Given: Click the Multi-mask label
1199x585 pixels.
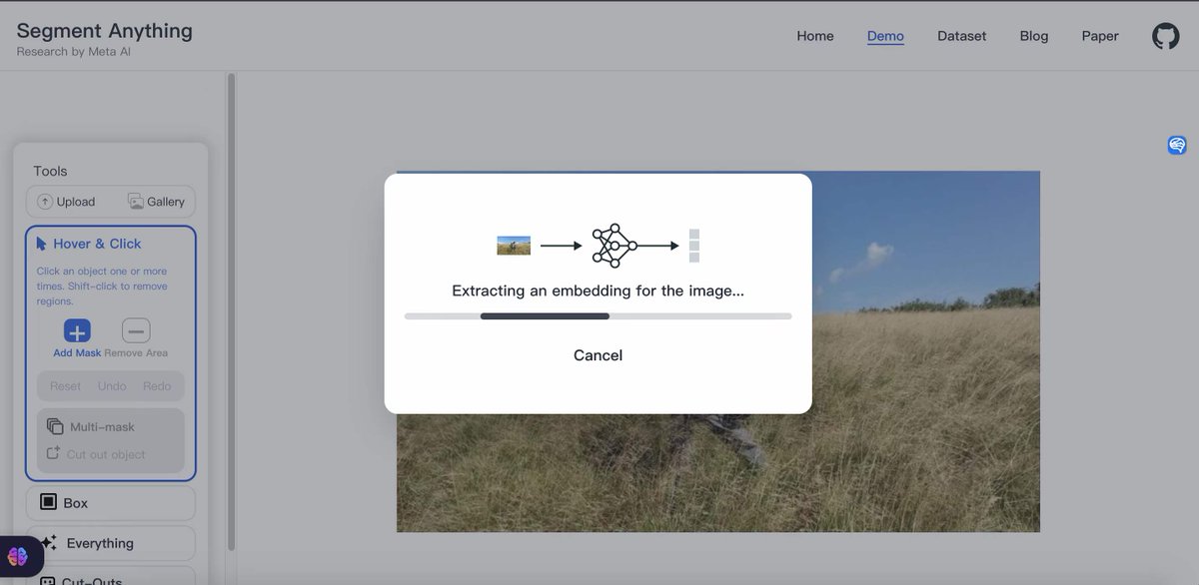Looking at the screenshot, I should point(102,427).
